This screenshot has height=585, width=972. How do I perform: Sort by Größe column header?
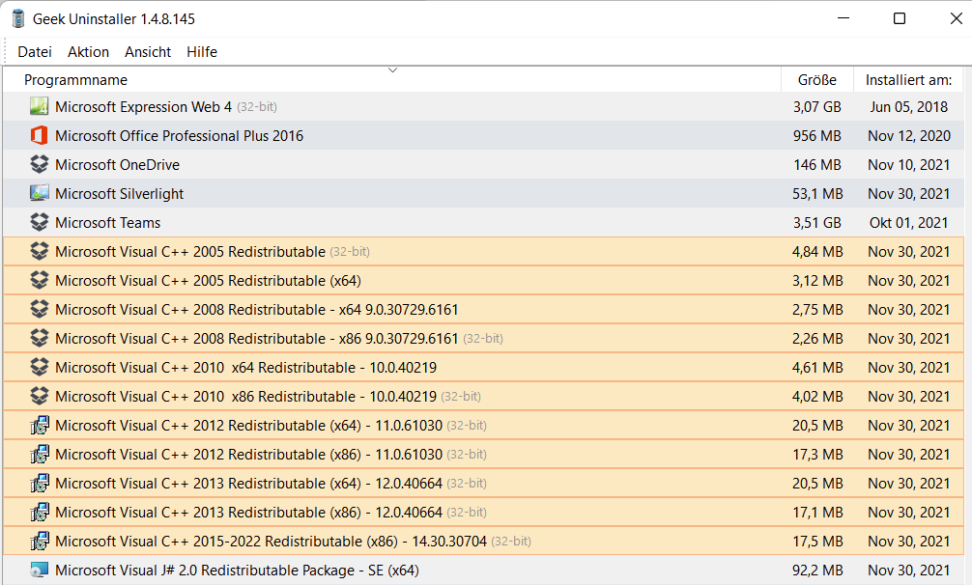pos(817,80)
